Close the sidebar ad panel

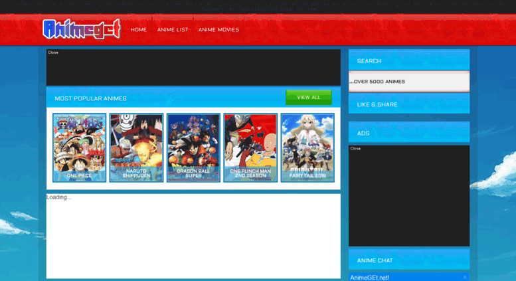coord(355,148)
